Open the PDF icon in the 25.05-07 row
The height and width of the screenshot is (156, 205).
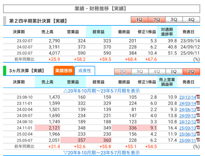(x=198, y=140)
